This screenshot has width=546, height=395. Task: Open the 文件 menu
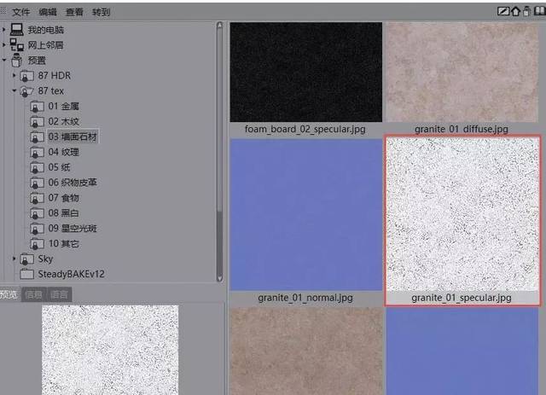point(20,12)
